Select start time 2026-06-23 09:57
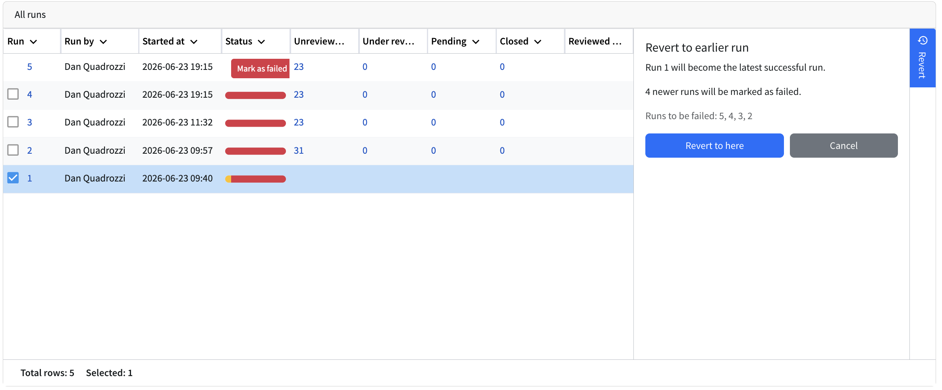 (178, 151)
